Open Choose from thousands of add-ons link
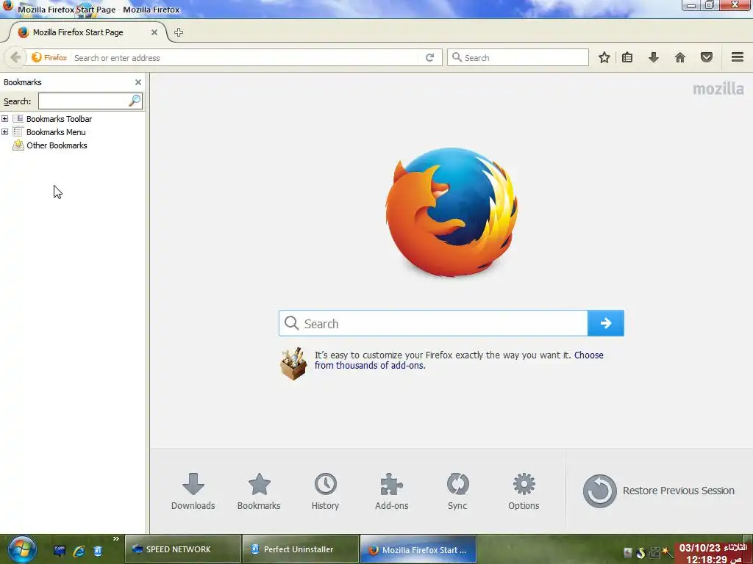 [x=459, y=360]
